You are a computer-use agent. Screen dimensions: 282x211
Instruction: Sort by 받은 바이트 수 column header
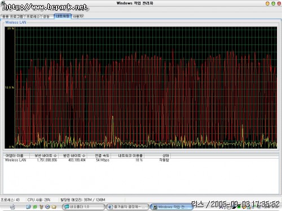pyautogui.click(x=73, y=156)
